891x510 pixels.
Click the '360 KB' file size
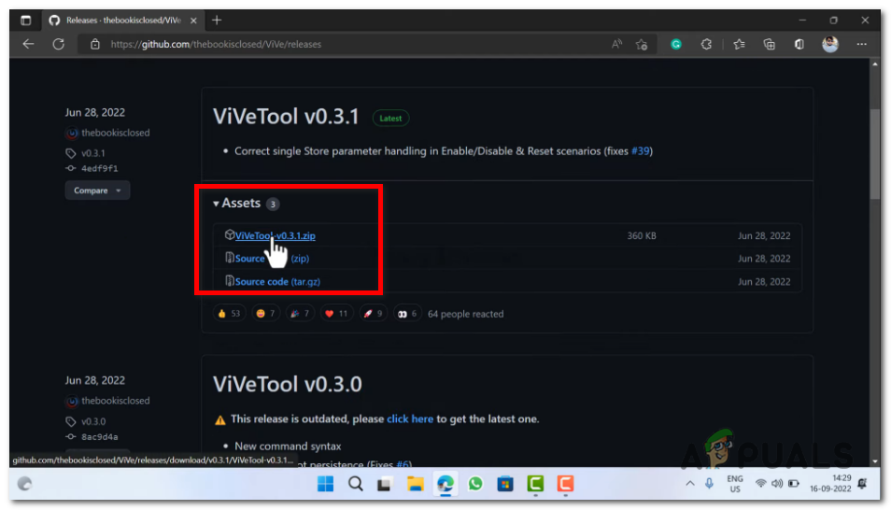pos(642,235)
